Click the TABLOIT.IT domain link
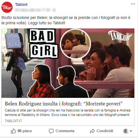The image size is (138, 138). pyautogui.click(x=13, y=121)
